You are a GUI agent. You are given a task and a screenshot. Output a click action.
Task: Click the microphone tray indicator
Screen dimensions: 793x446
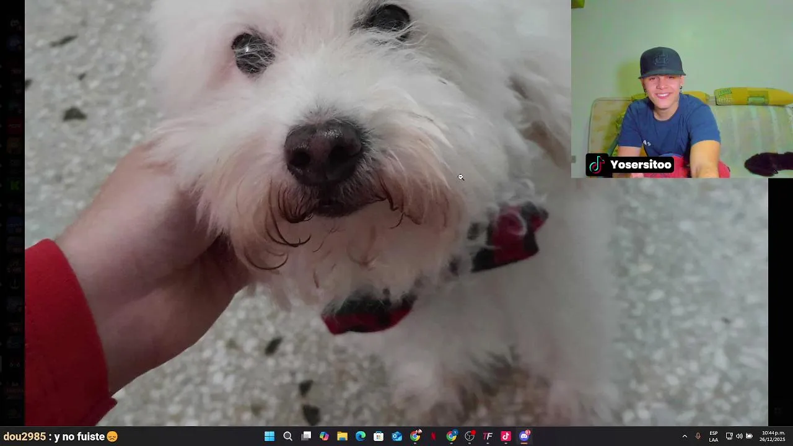[698, 436]
